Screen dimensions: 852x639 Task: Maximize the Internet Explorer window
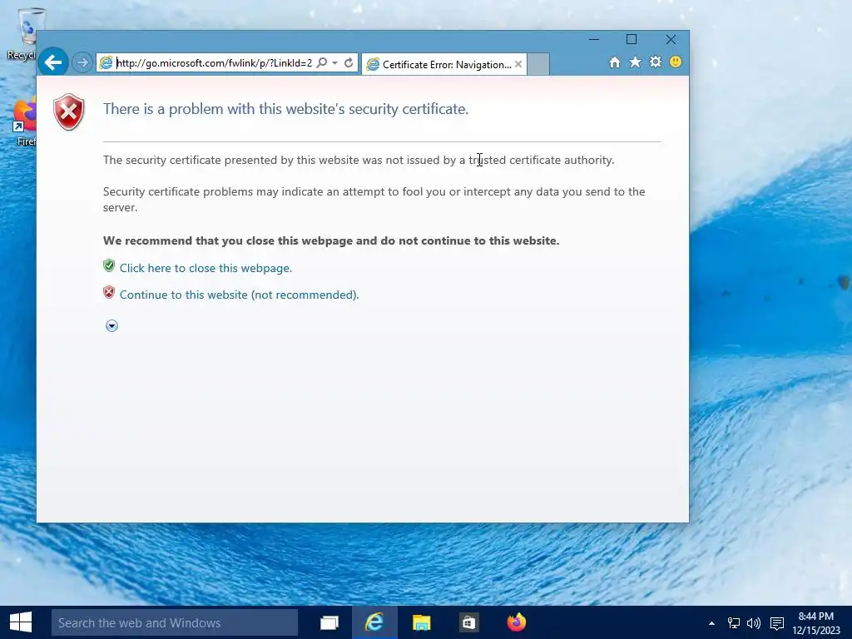tap(632, 39)
